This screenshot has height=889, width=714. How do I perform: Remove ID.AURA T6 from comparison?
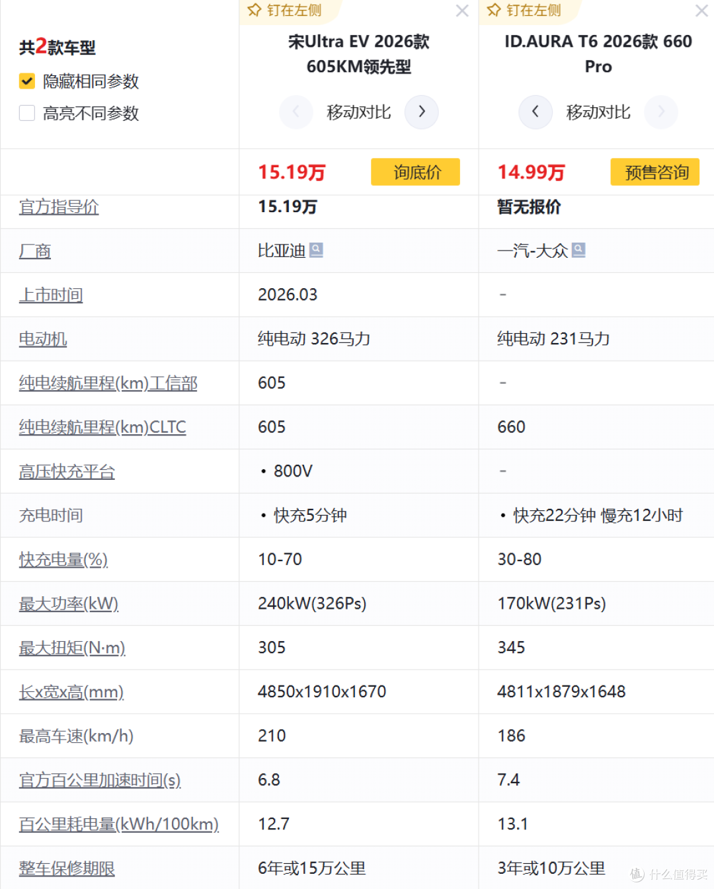pos(701,11)
